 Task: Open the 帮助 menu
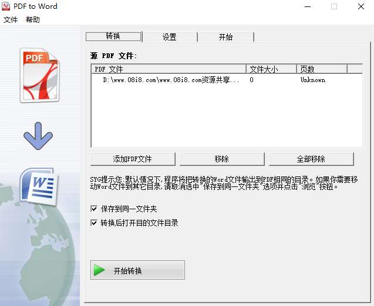pyautogui.click(x=33, y=19)
